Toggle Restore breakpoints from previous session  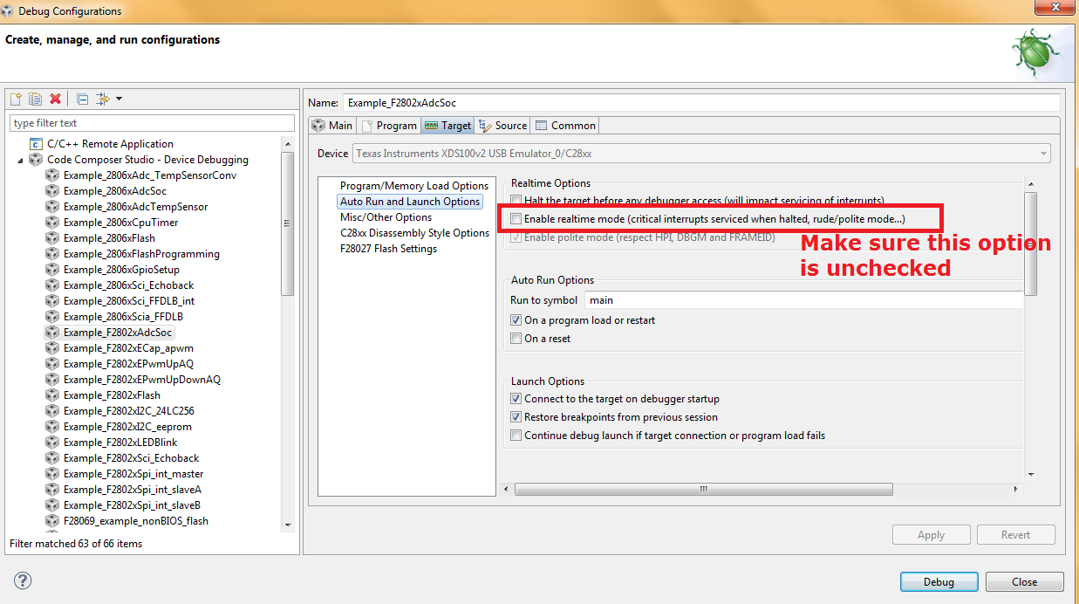[516, 417]
